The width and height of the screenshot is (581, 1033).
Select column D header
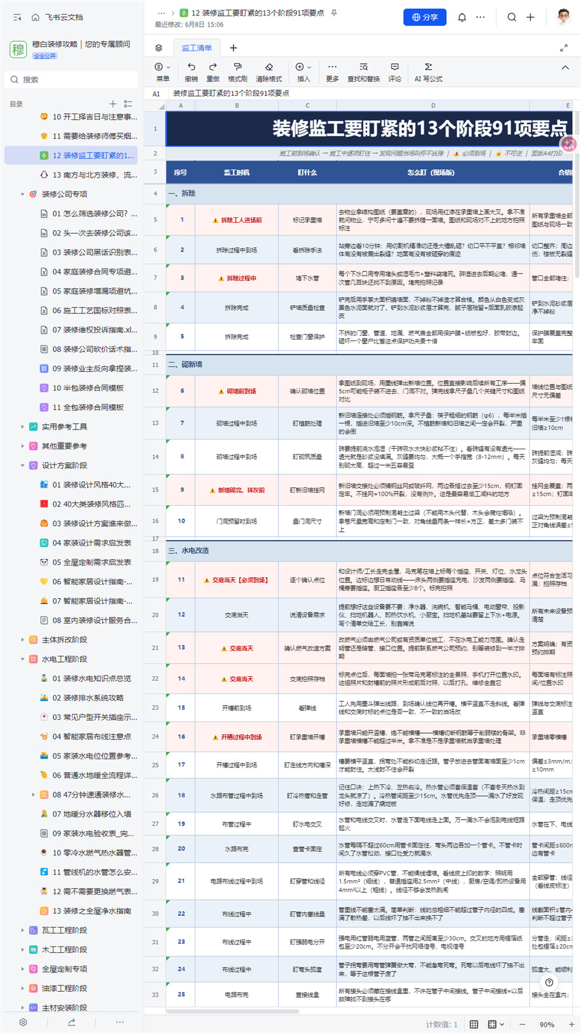tap(433, 106)
